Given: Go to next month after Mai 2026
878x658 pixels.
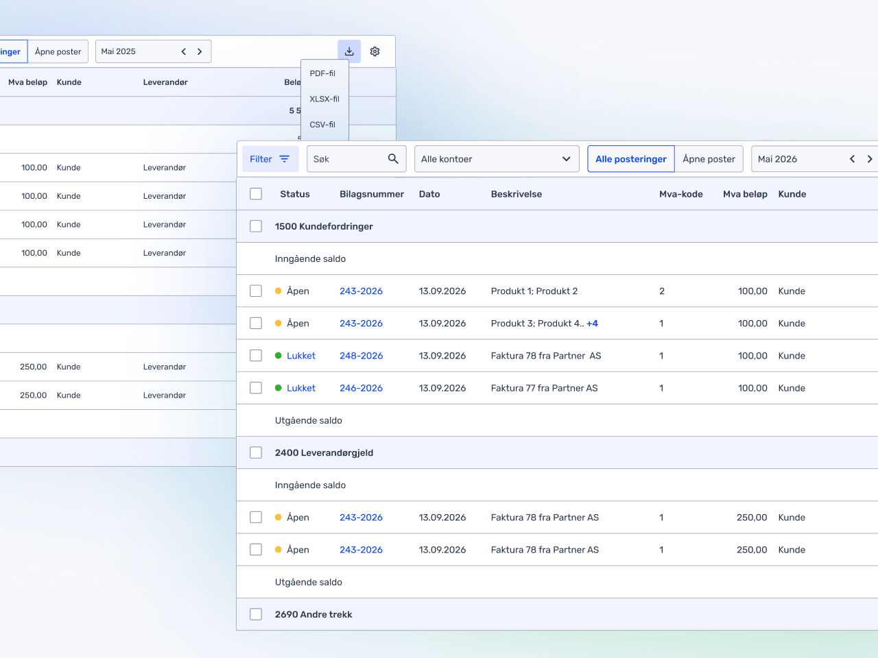Looking at the screenshot, I should 870,159.
